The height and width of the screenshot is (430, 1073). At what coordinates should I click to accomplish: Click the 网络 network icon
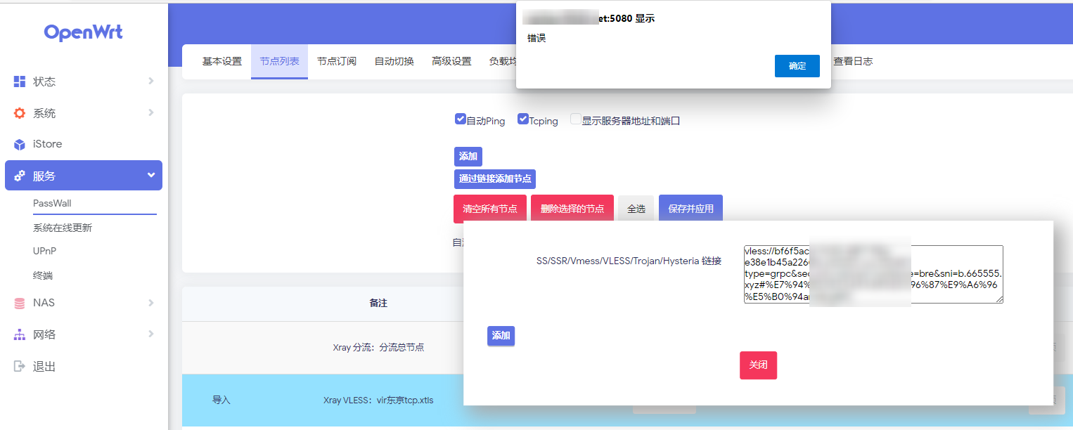click(x=20, y=334)
